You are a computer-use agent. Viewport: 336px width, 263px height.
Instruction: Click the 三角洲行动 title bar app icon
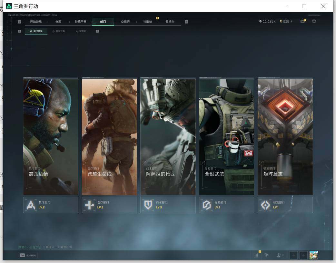[x=9, y=6]
